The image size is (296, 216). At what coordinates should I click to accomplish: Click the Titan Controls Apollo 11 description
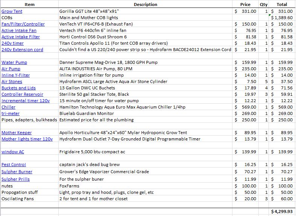pos(145,43)
